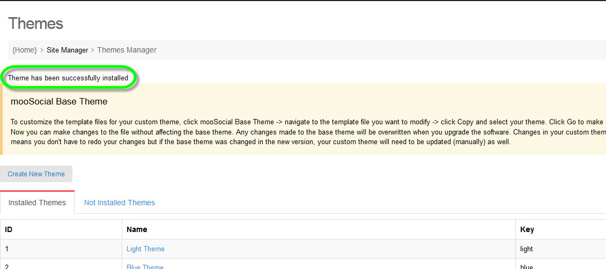Click the {Home} breadcrumb link
The height and width of the screenshot is (269, 606).
tap(24, 50)
